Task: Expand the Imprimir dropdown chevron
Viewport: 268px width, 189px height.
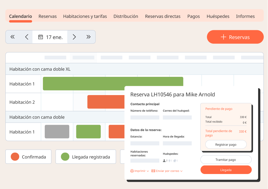Action: [148, 171]
